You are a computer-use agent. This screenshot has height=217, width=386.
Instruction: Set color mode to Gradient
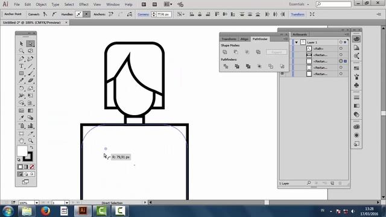[26, 167]
